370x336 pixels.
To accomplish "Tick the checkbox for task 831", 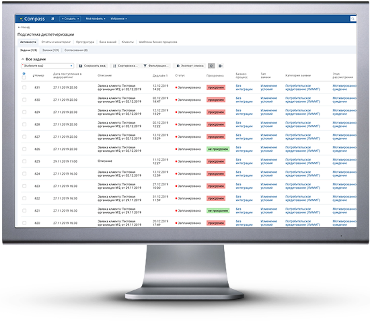I will [24, 87].
